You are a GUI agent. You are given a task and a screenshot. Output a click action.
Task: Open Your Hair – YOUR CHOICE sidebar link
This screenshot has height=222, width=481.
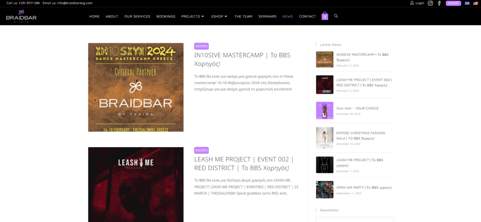click(x=357, y=108)
